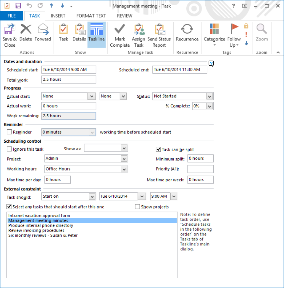Image resolution: width=284 pixels, height=288 pixels.
Task: Check the Ignore this task box
Action: tap(9, 149)
